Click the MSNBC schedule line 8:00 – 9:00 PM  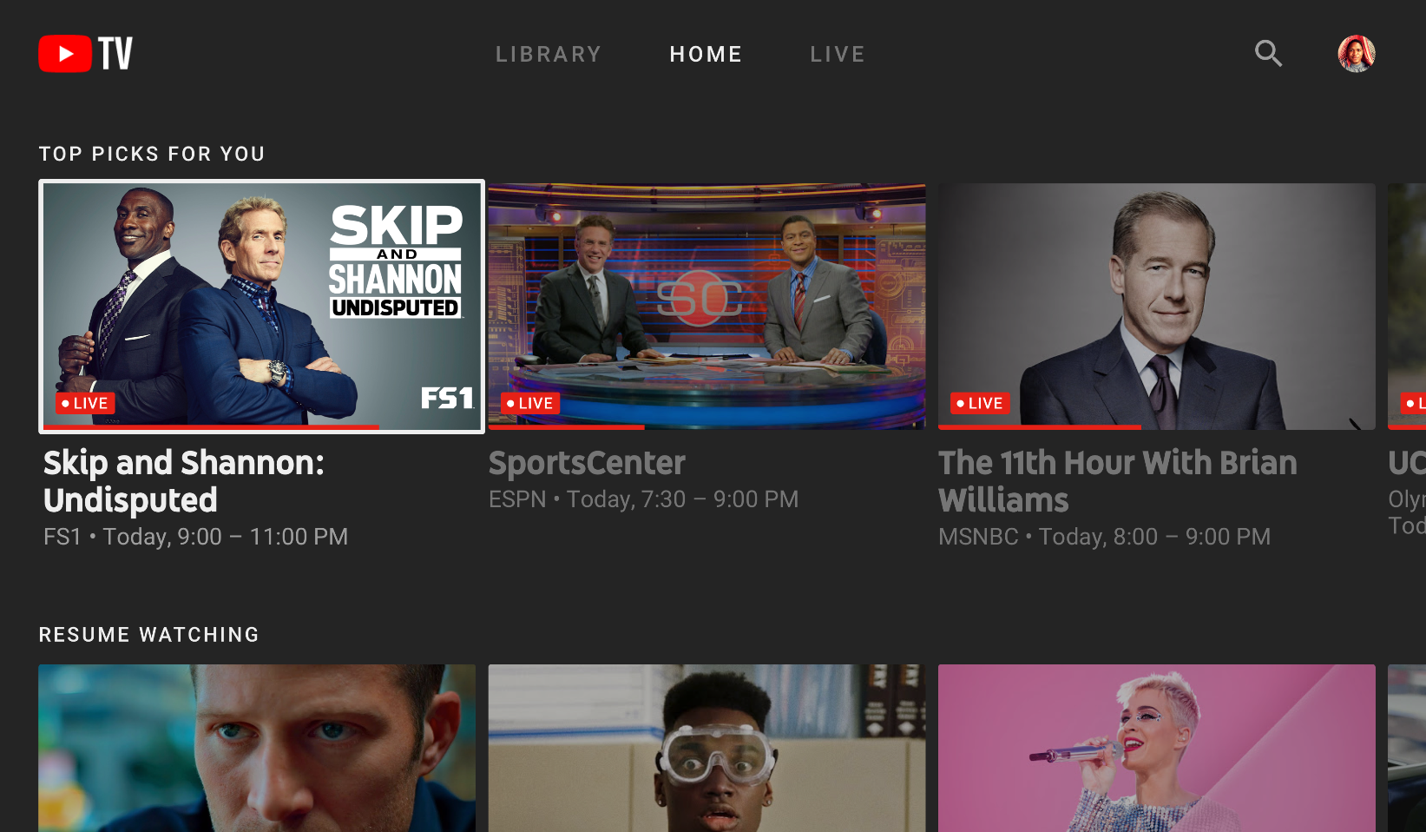click(x=1104, y=537)
